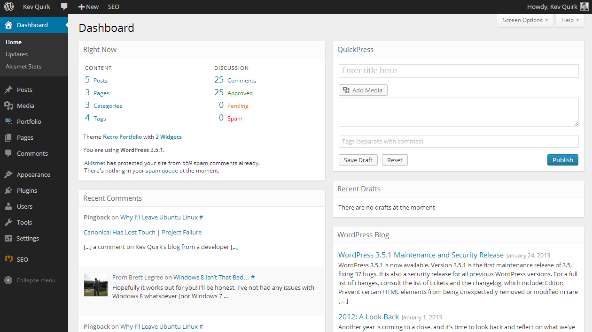The width and height of the screenshot is (592, 332).
Task: Open the Updates submenu item
Action: pyautogui.click(x=17, y=54)
